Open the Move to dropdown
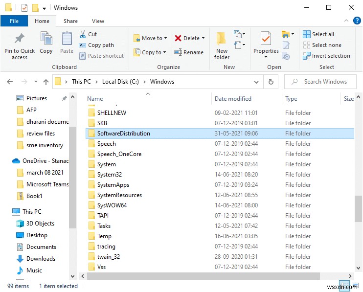The width and height of the screenshot is (363, 292). click(x=151, y=38)
